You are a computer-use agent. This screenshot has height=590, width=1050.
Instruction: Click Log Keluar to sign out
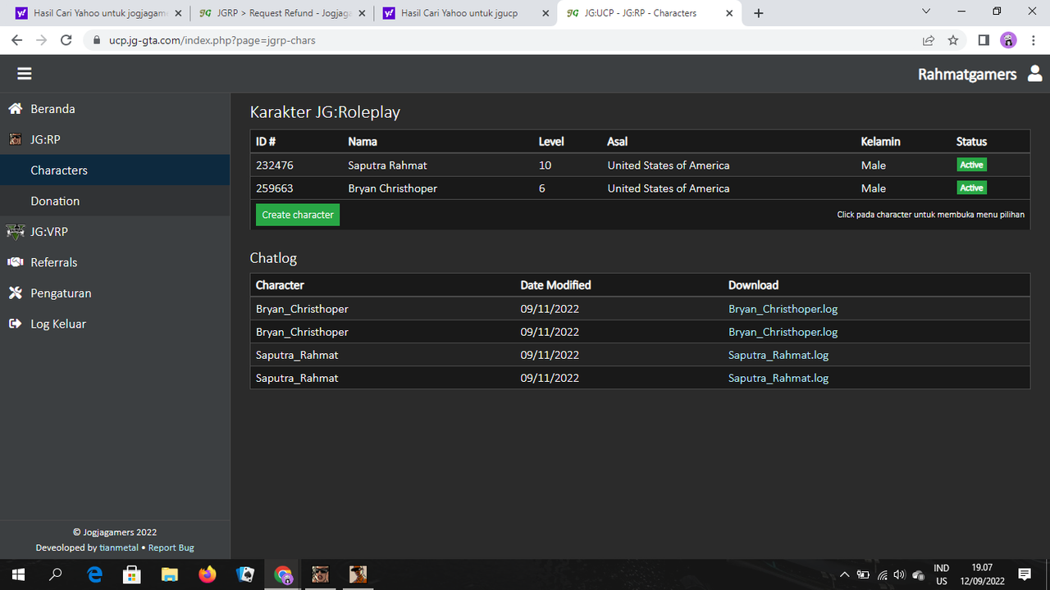pyautogui.click(x=115, y=324)
